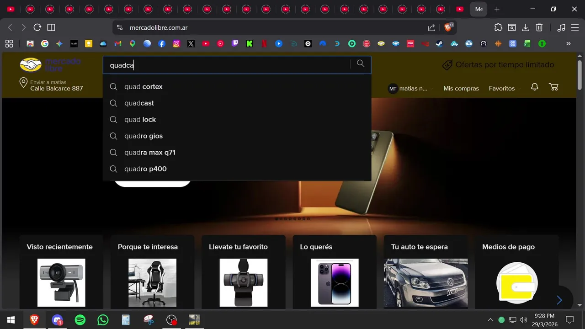Click the search magnifier button
Screen dimensions: 585x329
pos(361,64)
